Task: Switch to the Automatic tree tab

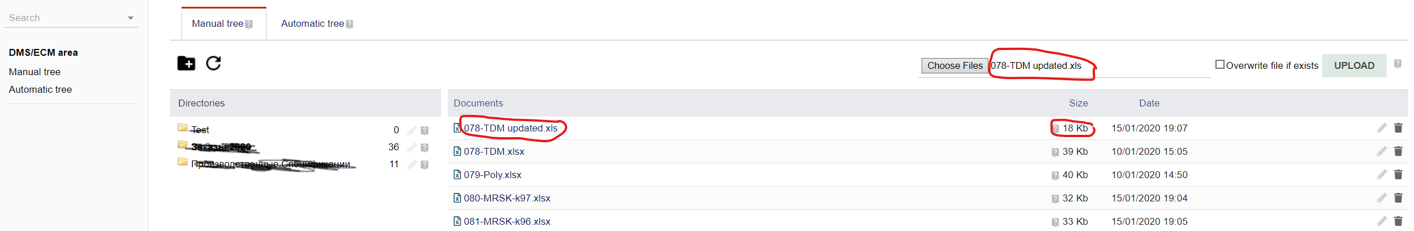Action: [313, 24]
